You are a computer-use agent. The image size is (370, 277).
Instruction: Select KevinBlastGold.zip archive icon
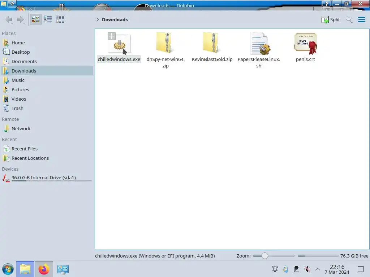[x=212, y=43]
